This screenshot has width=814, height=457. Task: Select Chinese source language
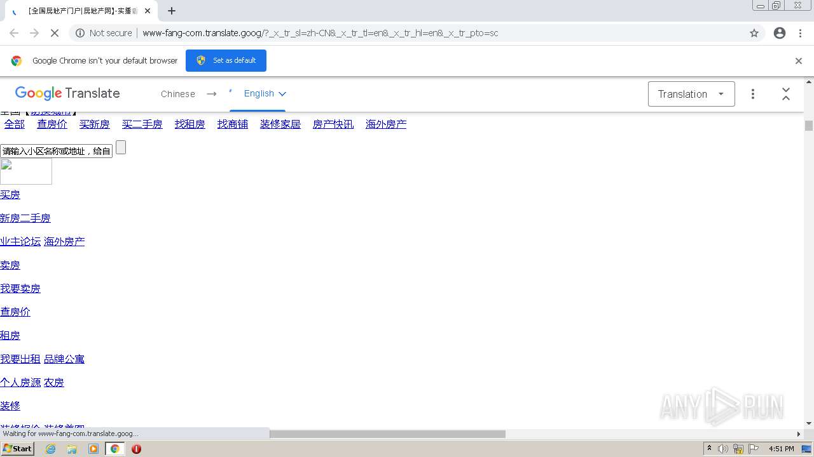(x=178, y=94)
